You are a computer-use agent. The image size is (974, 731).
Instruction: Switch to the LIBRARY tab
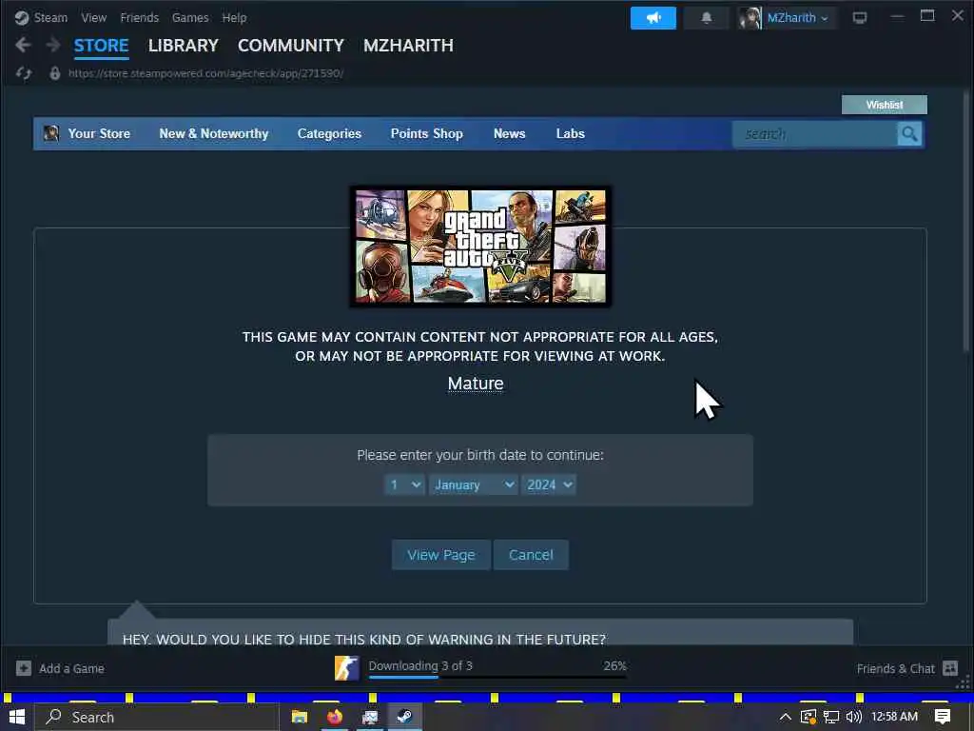pyautogui.click(x=184, y=46)
